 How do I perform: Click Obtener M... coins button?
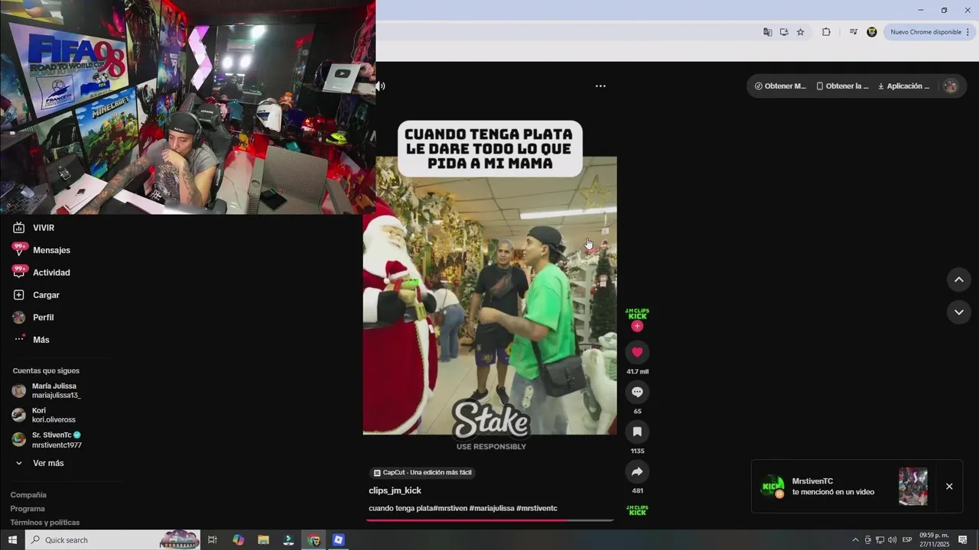coord(780,86)
